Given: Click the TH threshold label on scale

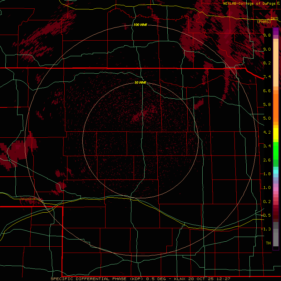Looking at the screenshot, I should pyautogui.click(x=268, y=243).
